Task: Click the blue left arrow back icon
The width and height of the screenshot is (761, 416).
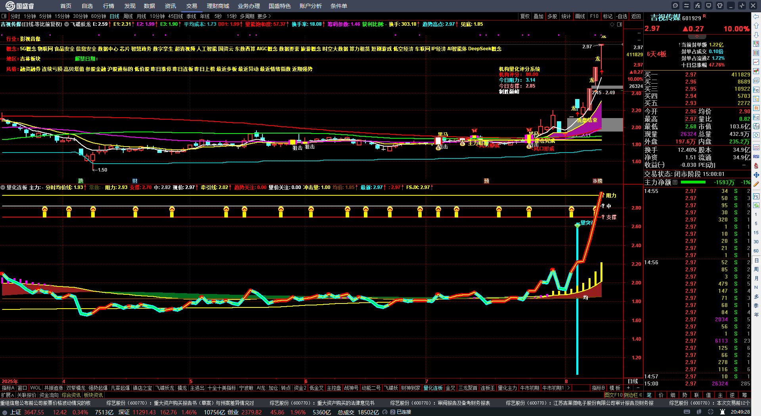Action: tap(756, 17)
